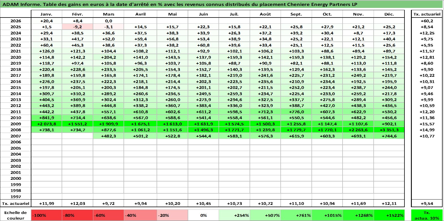Click the -60% color scale swatch

(x=109, y=215)
